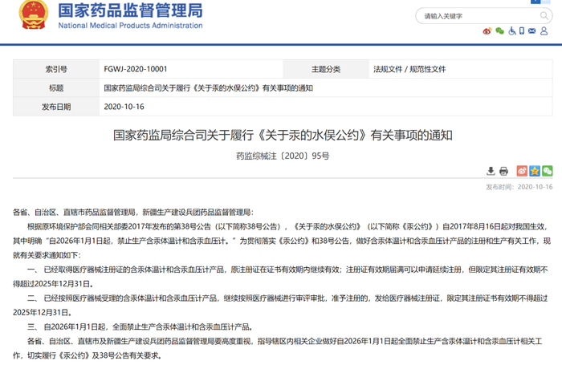Share article via red Weibo button
The image size is (562, 365).
[522, 171]
